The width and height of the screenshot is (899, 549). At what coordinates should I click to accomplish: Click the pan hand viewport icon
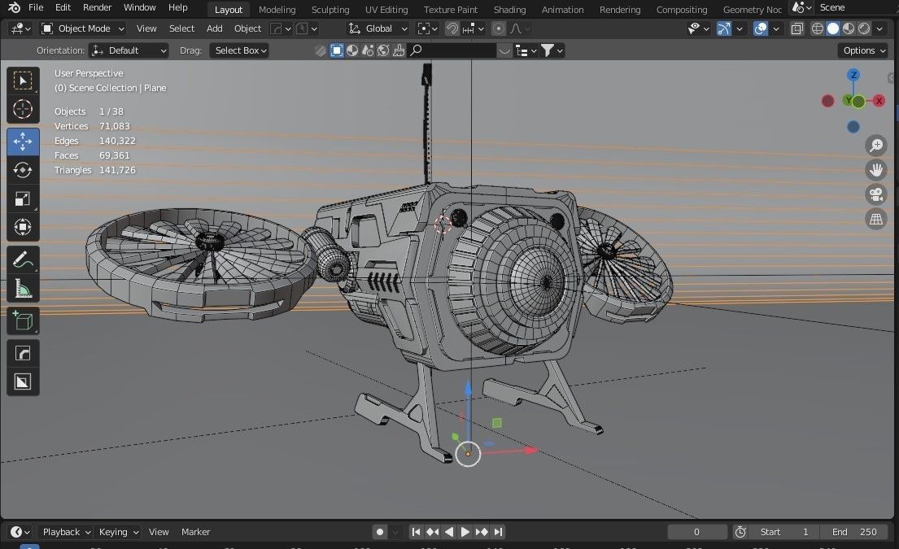point(876,170)
